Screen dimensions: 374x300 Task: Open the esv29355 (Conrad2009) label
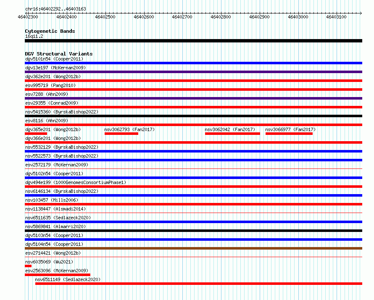(52, 103)
